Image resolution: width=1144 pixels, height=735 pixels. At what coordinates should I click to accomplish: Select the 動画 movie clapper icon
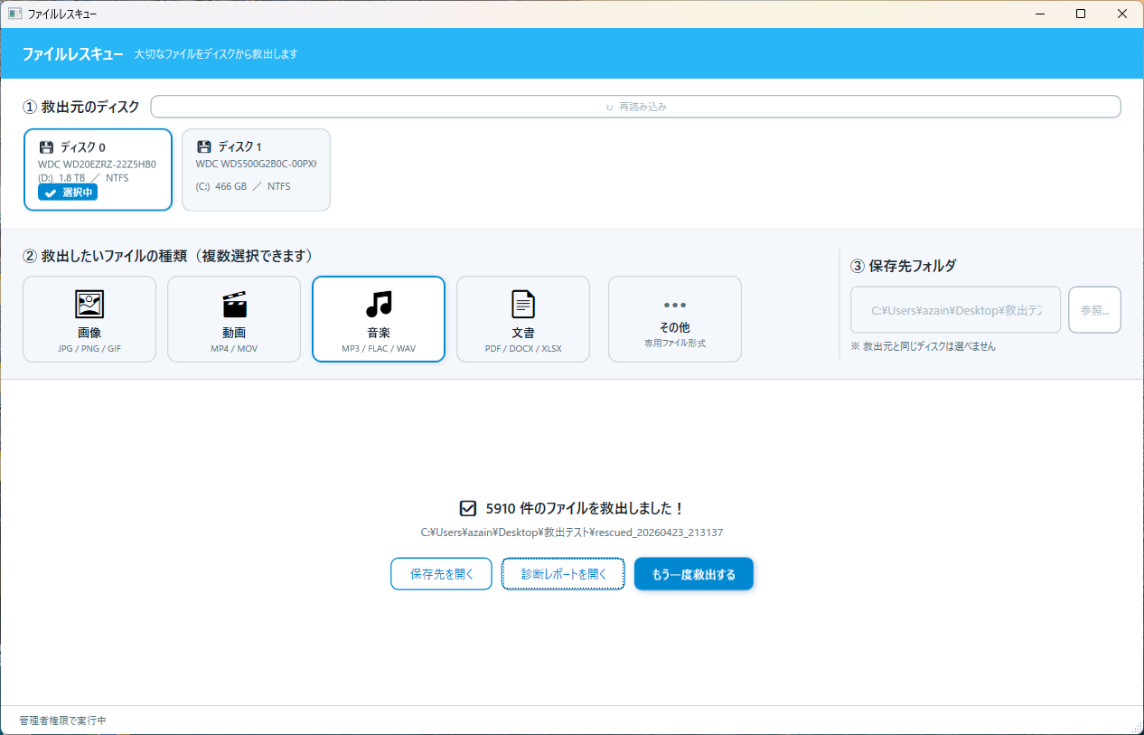pyautogui.click(x=233, y=304)
